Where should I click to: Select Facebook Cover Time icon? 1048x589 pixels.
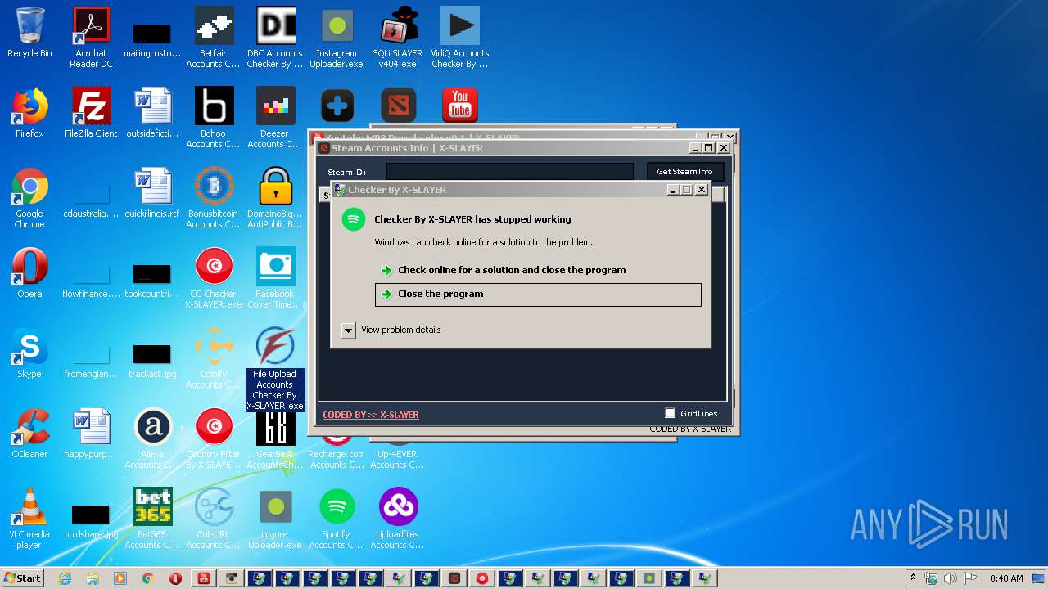coord(275,277)
